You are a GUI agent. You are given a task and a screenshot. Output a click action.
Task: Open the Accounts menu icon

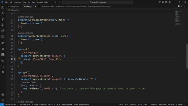click(x=3, y=94)
